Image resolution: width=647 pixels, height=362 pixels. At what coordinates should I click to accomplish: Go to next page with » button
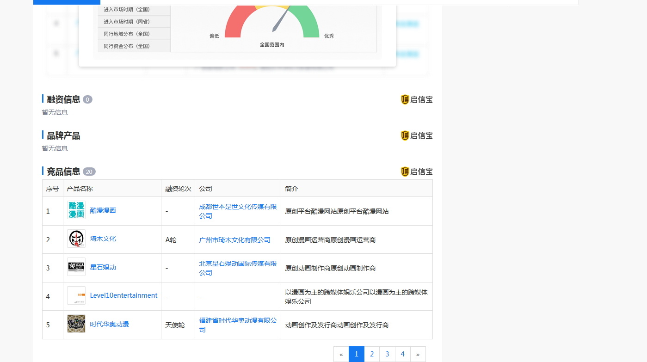click(x=418, y=354)
